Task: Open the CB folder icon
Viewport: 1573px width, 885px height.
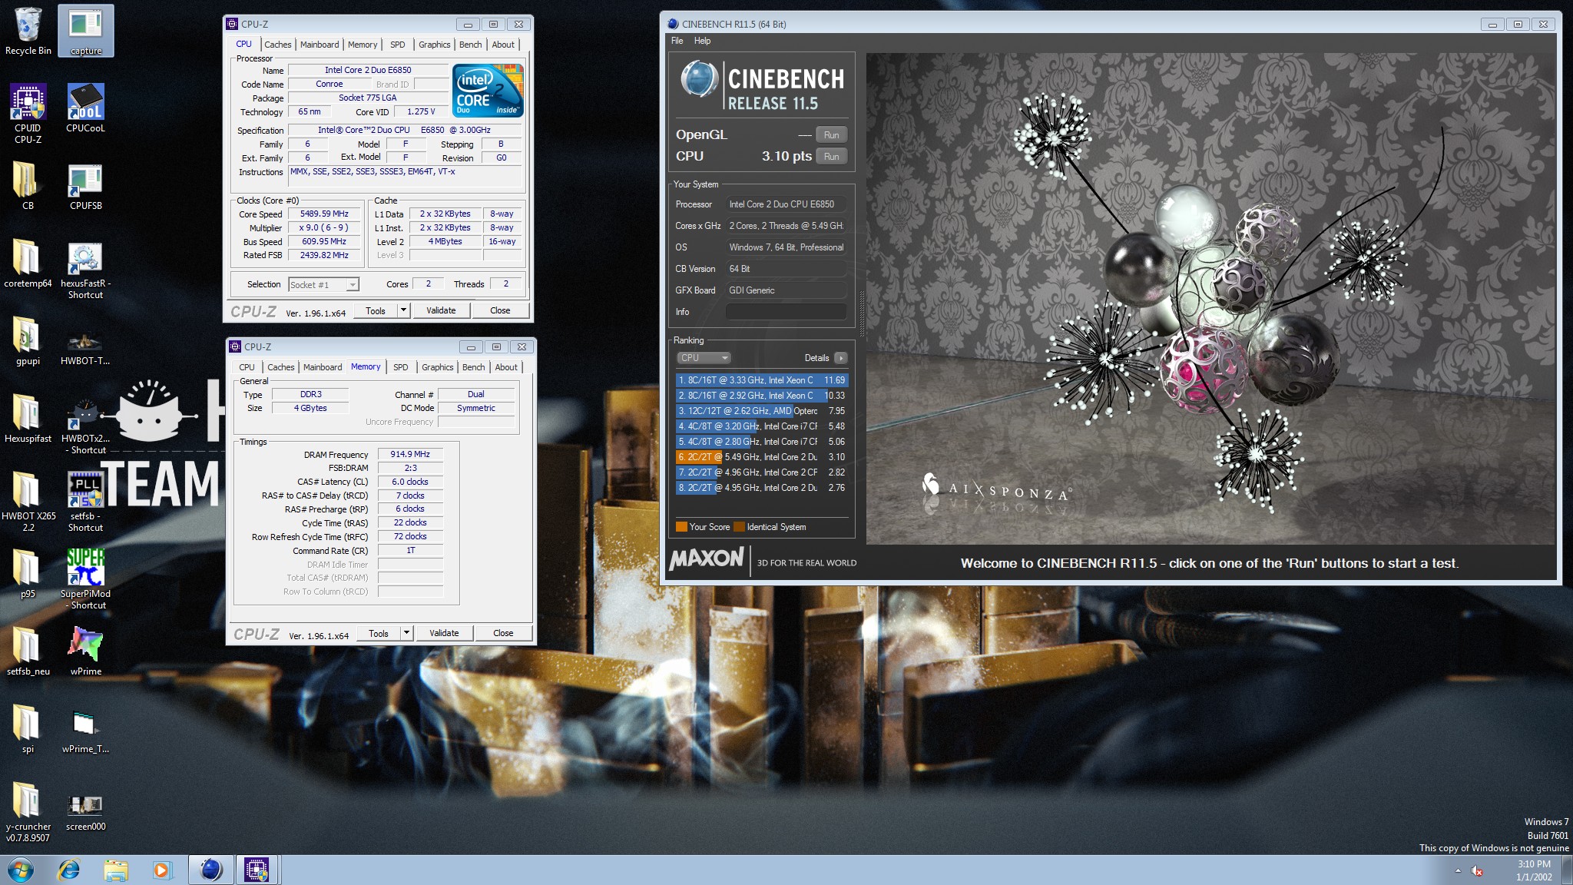Action: [x=28, y=186]
